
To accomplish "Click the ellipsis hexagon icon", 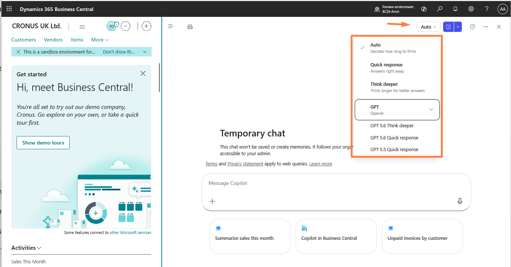I will click(x=126, y=26).
